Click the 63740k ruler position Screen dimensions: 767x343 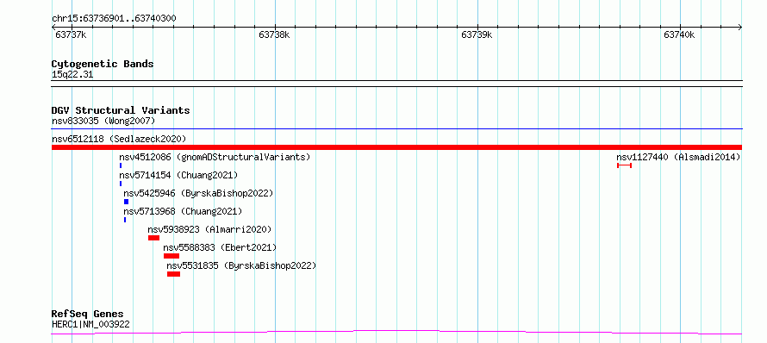[x=679, y=34]
